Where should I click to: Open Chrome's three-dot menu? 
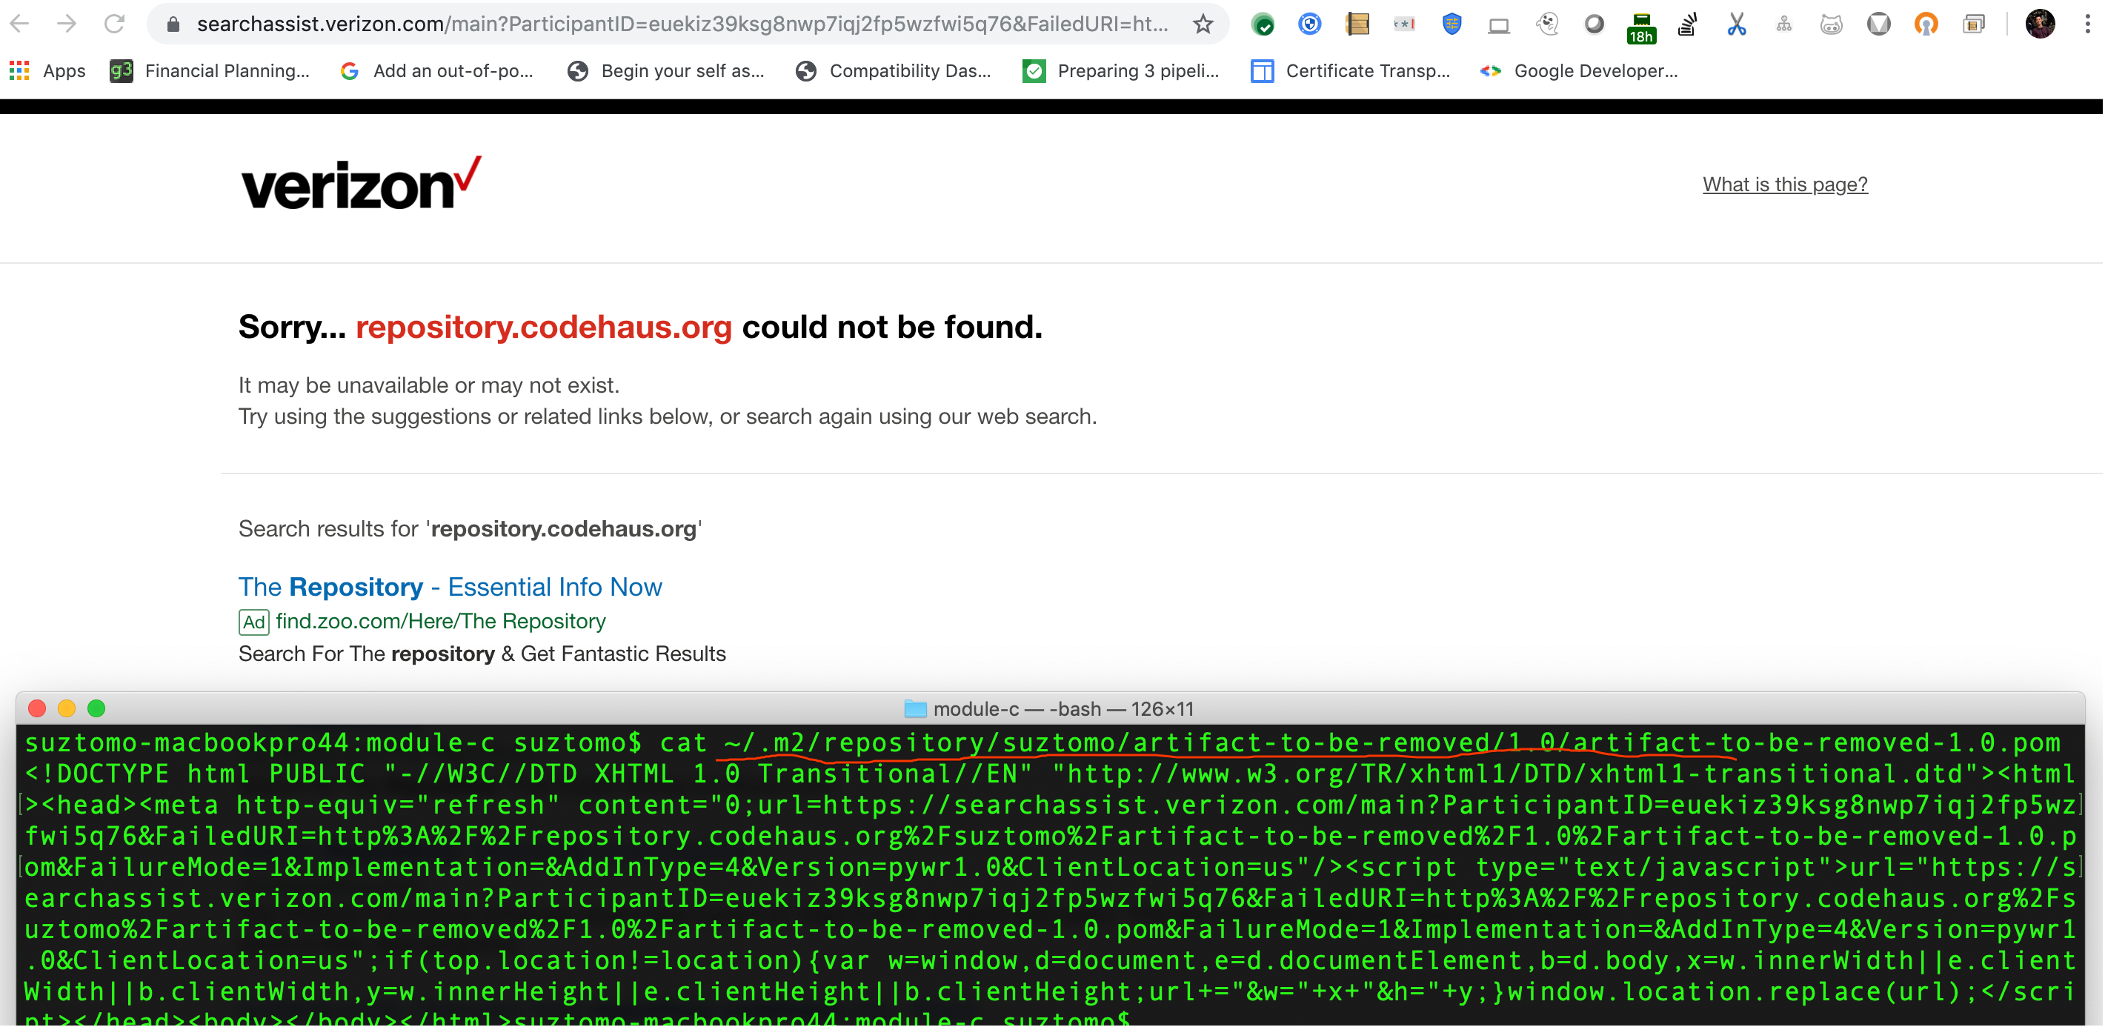tap(2087, 24)
